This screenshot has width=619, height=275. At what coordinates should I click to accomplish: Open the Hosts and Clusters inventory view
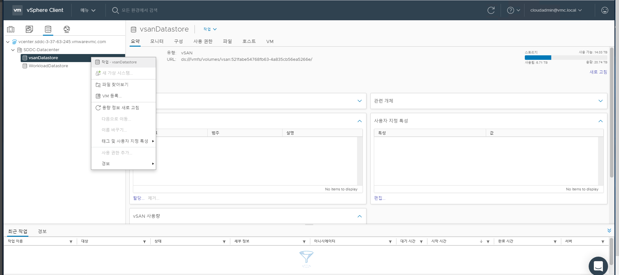[x=11, y=29]
